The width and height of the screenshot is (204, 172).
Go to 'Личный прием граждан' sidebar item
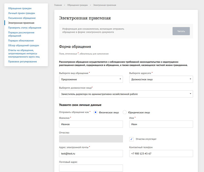click(22, 13)
